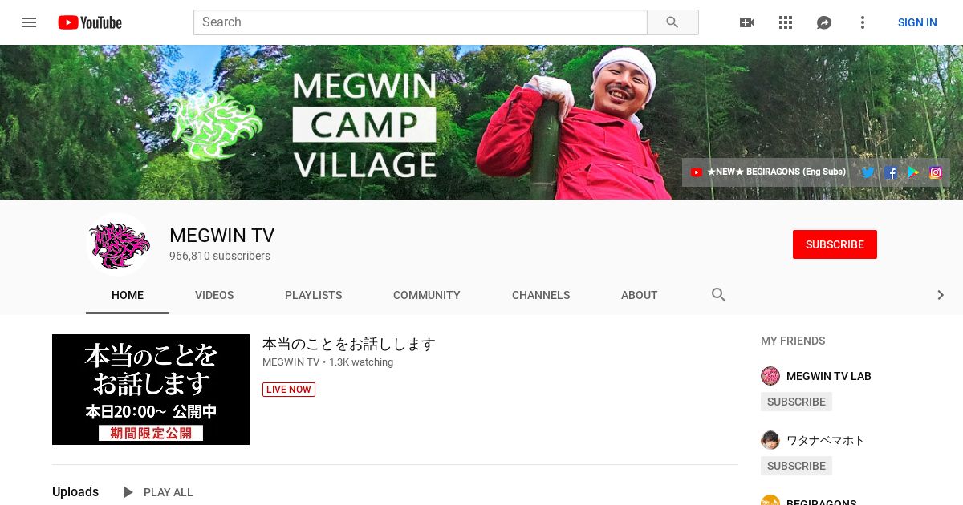
Task: Click SIGN IN
Action: pos(917,22)
